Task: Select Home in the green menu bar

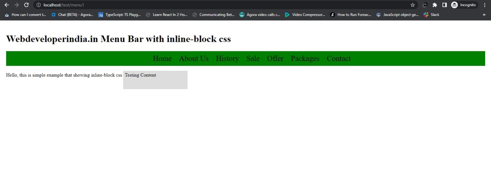Action: coord(162,58)
